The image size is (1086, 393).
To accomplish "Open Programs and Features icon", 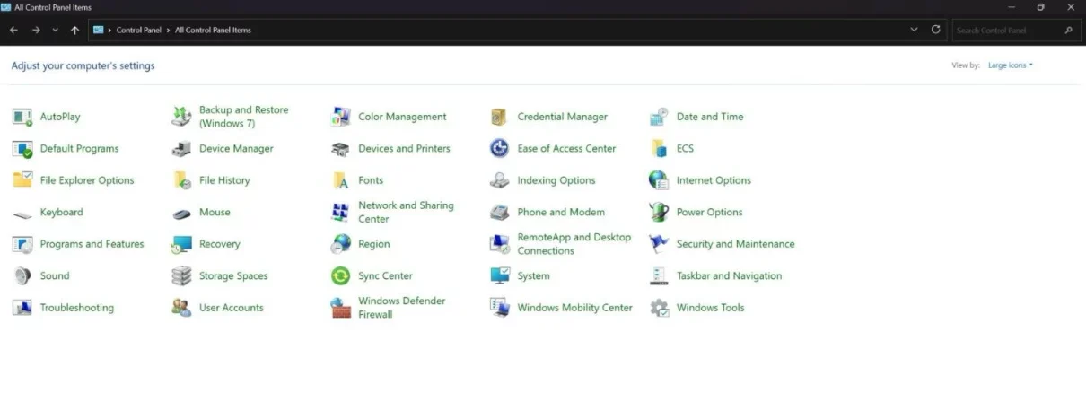I will [x=22, y=244].
